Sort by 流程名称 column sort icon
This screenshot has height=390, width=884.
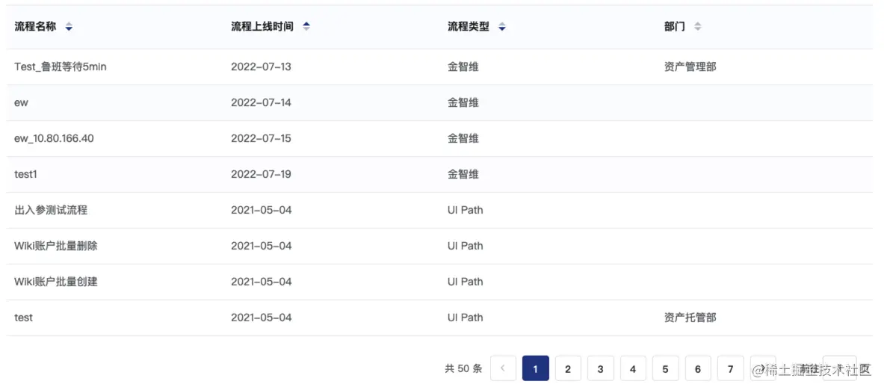[69, 27]
